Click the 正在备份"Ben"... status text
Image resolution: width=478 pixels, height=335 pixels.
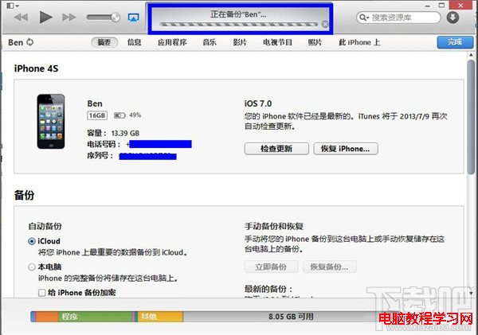tap(238, 14)
